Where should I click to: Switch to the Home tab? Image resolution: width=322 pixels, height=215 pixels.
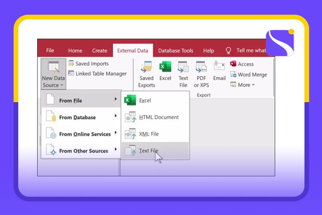75,51
